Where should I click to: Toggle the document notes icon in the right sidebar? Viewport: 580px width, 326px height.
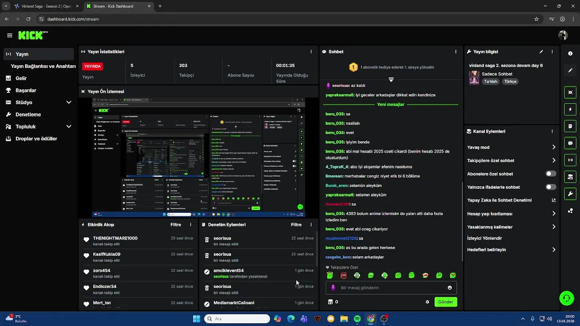coord(570,126)
